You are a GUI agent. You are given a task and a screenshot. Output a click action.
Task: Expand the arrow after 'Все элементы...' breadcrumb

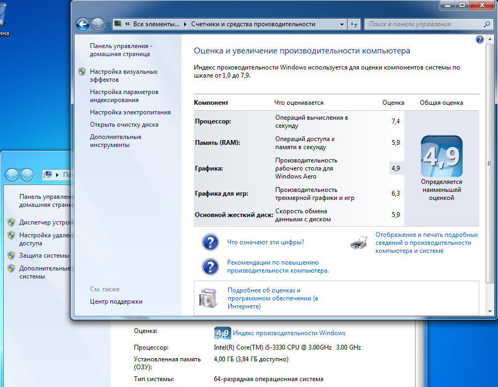(185, 24)
